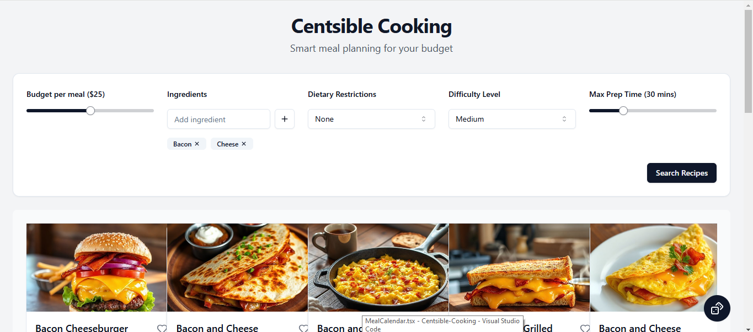Image resolution: width=753 pixels, height=332 pixels.
Task: Click the + icon to add an ingredient
Action: pos(284,119)
